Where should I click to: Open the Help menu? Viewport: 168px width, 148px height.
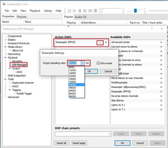click(x=58, y=11)
